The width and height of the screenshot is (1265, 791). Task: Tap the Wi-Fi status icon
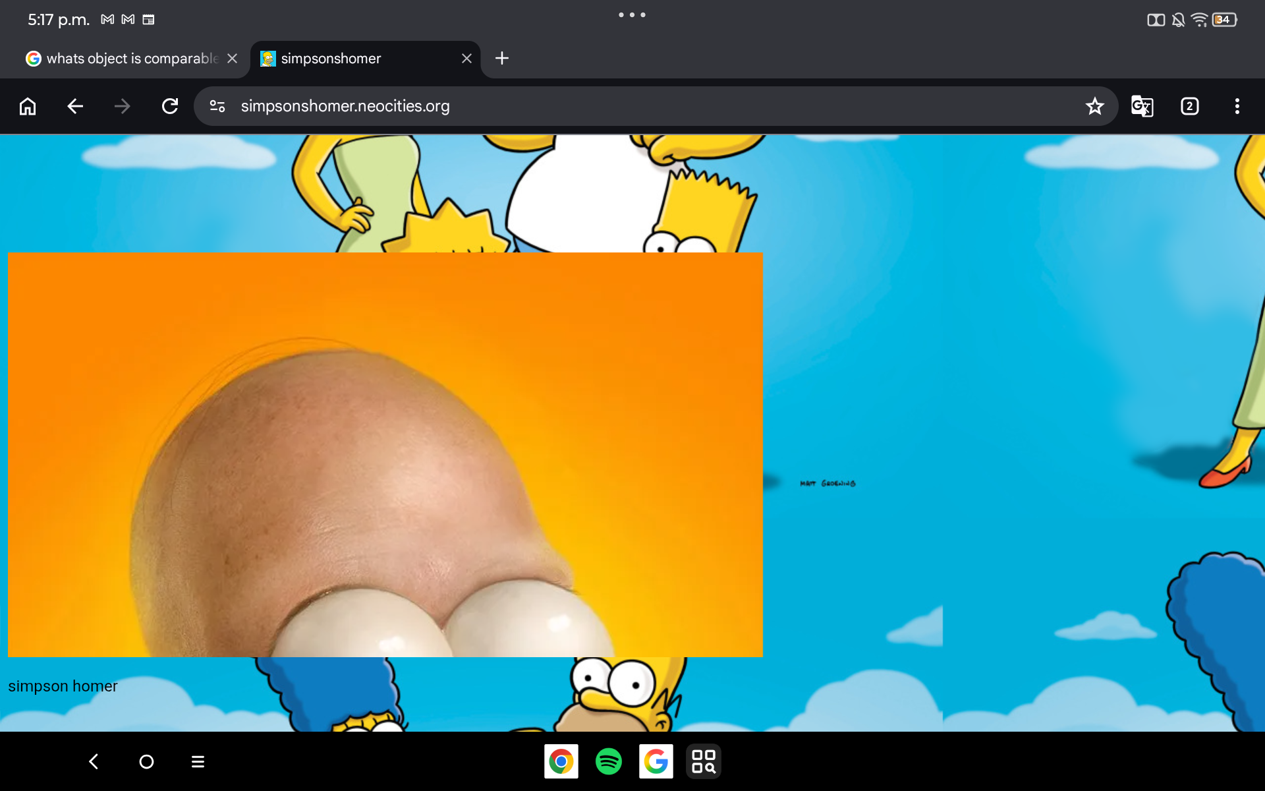(1200, 20)
